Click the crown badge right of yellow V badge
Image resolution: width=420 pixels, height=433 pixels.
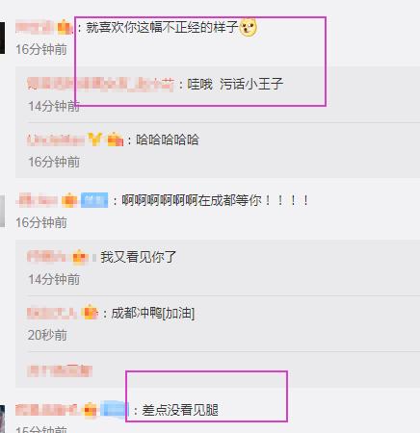click(x=115, y=140)
